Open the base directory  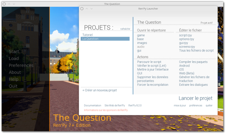coord(140,39)
